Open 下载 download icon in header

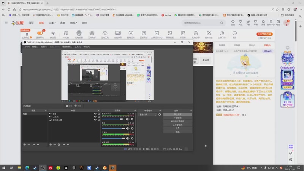248,23
